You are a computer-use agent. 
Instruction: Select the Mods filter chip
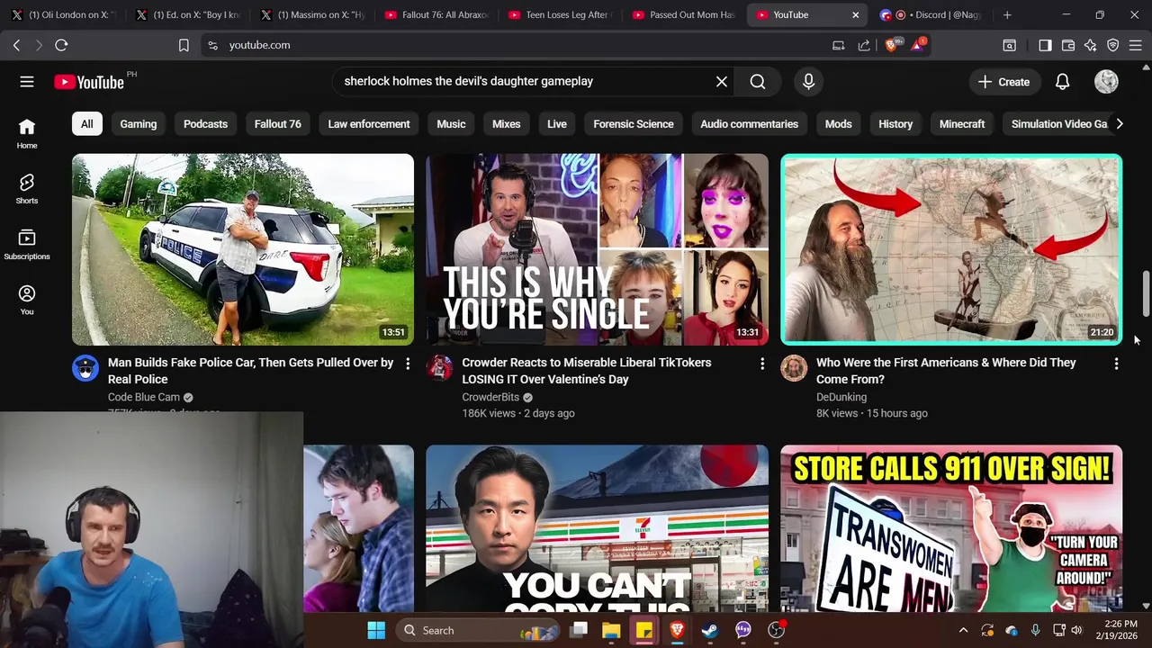tap(838, 124)
